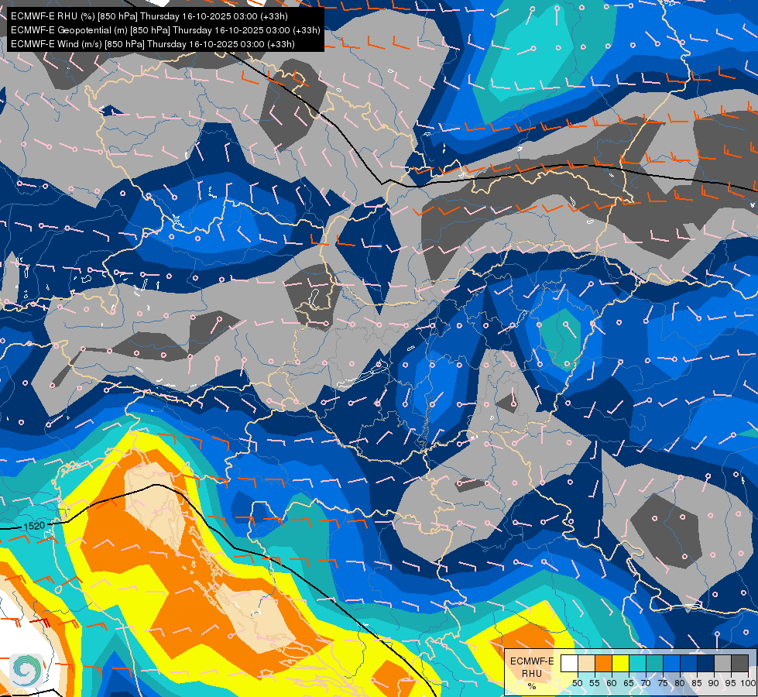Click the legend tick value 75
758x697 pixels.
pyautogui.click(x=663, y=683)
